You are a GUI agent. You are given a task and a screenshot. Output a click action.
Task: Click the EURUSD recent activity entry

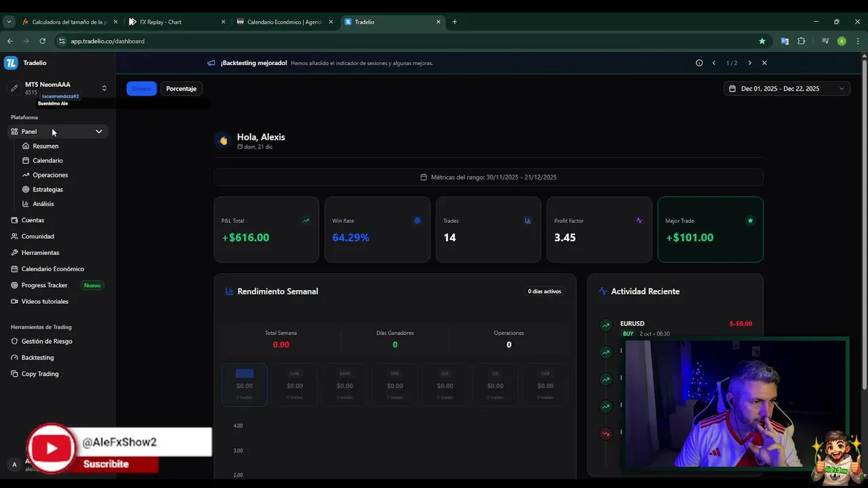tap(676, 328)
